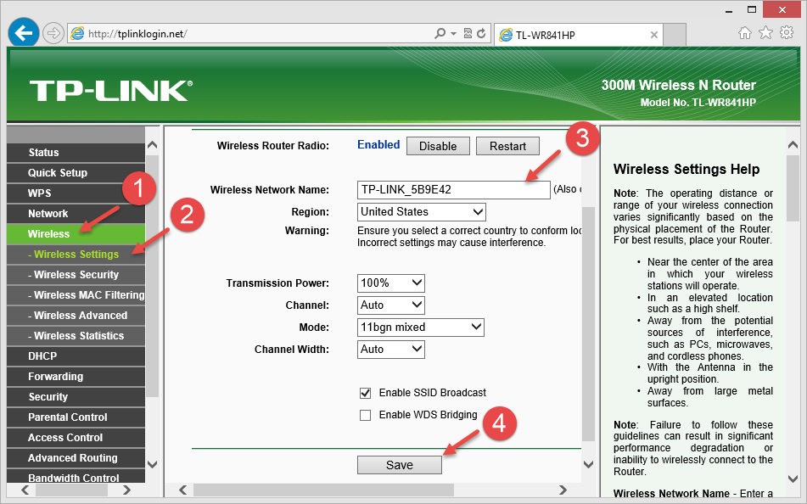
Task: Click the settings panel horizontal scrollbar thumb
Action: click(323, 490)
